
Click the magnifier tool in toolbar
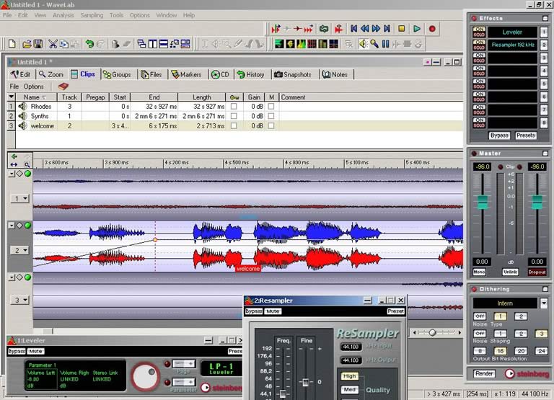tap(374, 44)
